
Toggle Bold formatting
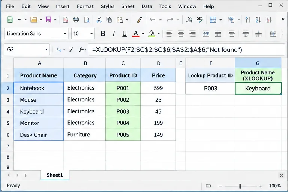[x=103, y=34]
